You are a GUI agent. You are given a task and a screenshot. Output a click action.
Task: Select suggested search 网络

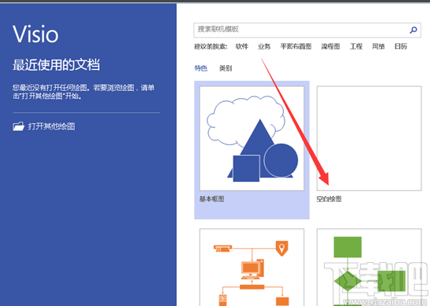pos(378,46)
